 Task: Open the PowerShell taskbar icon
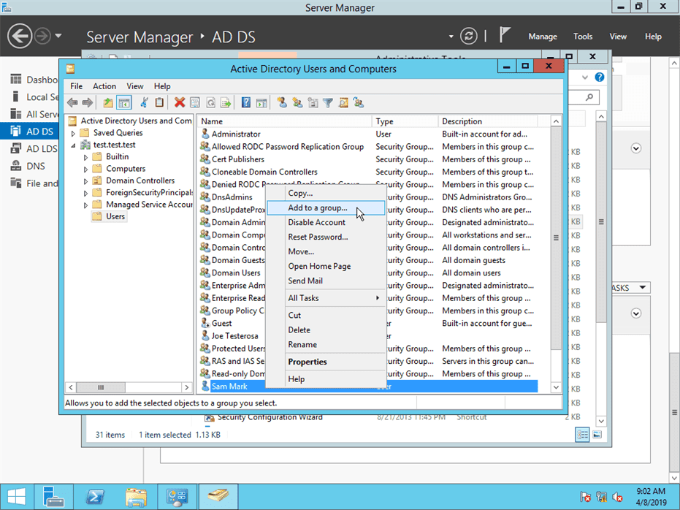[x=94, y=497]
